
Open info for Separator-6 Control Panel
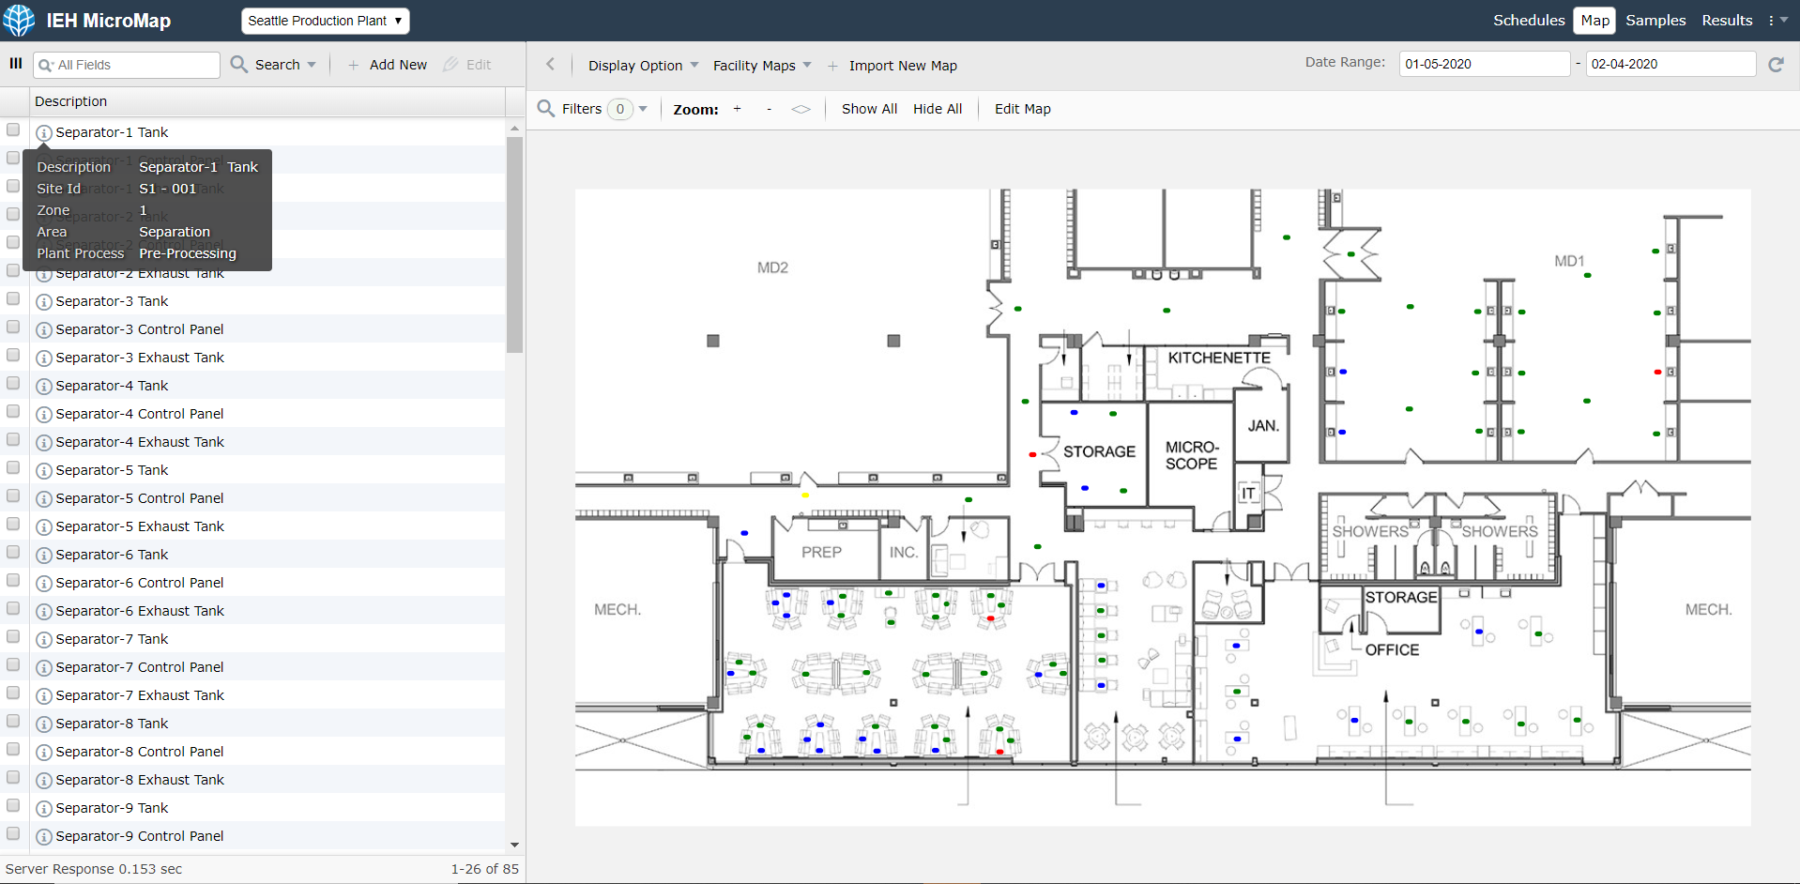[x=44, y=584]
